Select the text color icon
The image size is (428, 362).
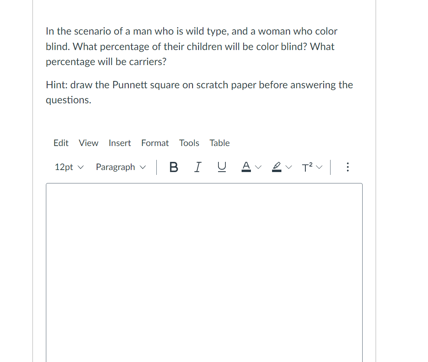click(246, 166)
